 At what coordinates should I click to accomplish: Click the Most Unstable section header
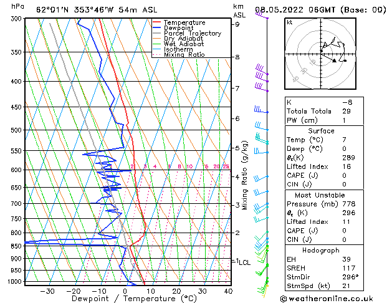(x=320, y=195)
